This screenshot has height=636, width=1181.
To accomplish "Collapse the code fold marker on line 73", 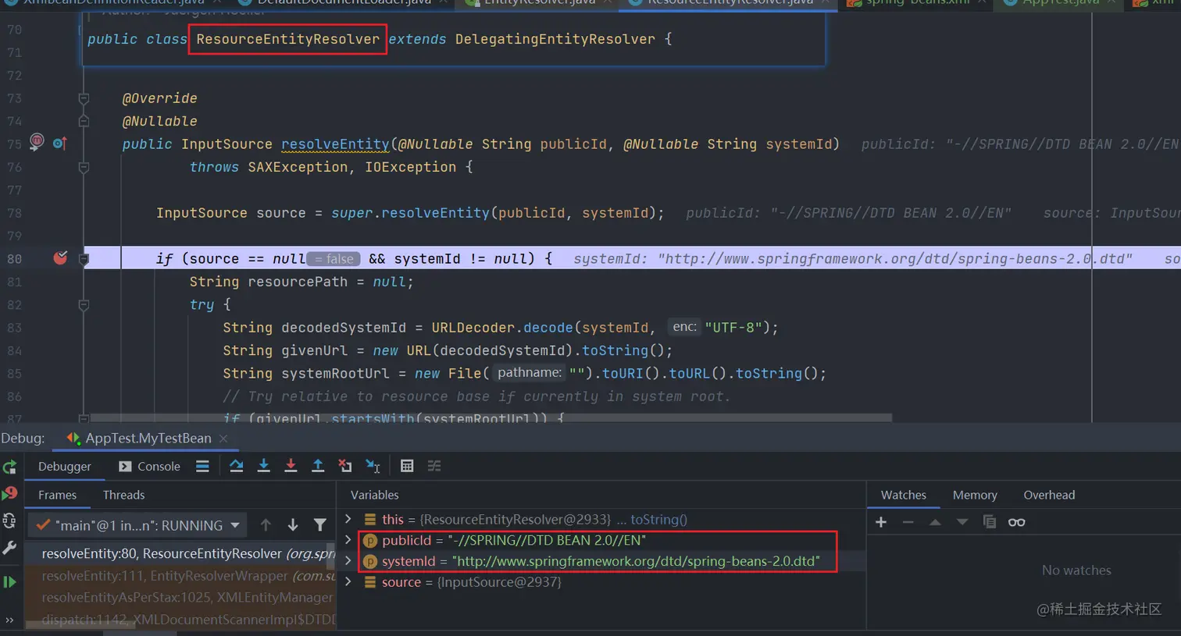I will (x=84, y=98).
